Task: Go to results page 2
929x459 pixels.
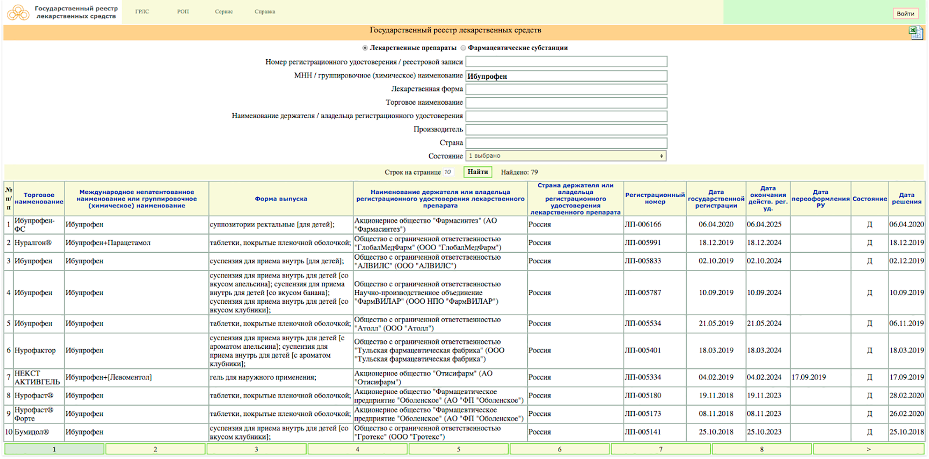Action: [155, 449]
